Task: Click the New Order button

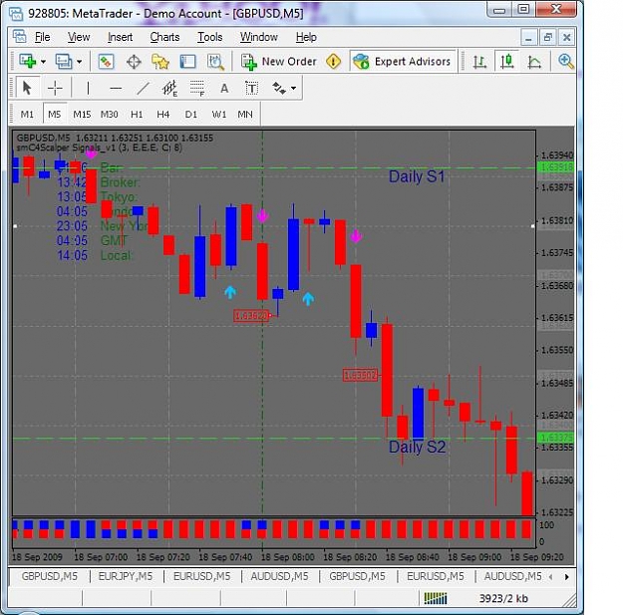Action: coord(279,62)
